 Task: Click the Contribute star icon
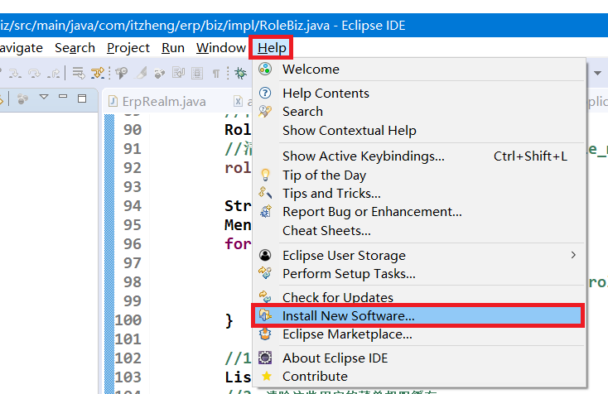(267, 376)
